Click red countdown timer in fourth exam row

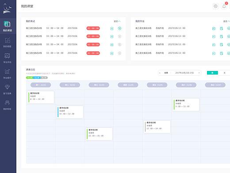(93, 53)
